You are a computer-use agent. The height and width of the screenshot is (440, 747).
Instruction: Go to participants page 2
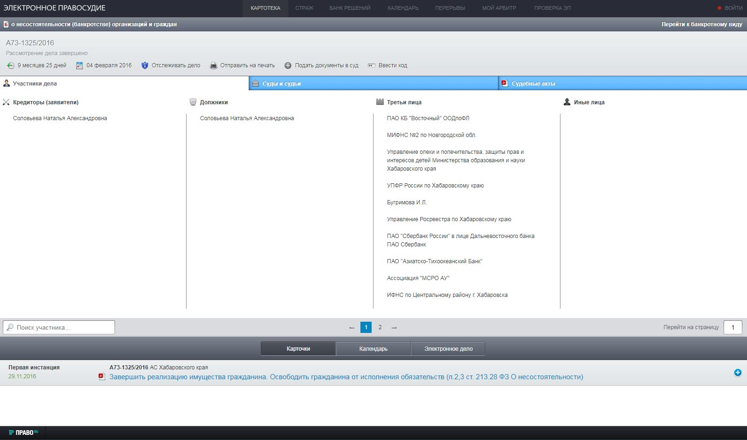(x=380, y=327)
